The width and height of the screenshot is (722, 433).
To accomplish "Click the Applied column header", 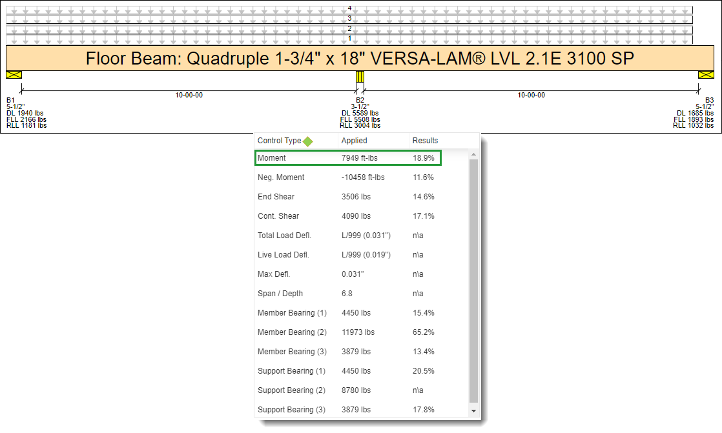I will click(x=354, y=141).
